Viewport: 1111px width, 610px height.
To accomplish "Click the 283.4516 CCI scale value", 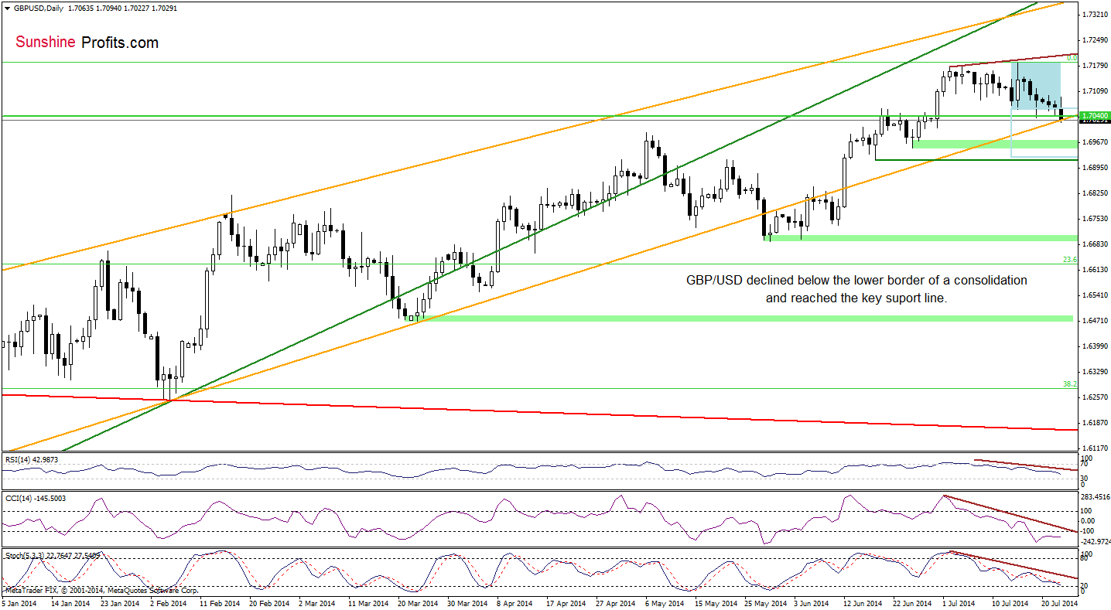I will pyautogui.click(x=1096, y=497).
